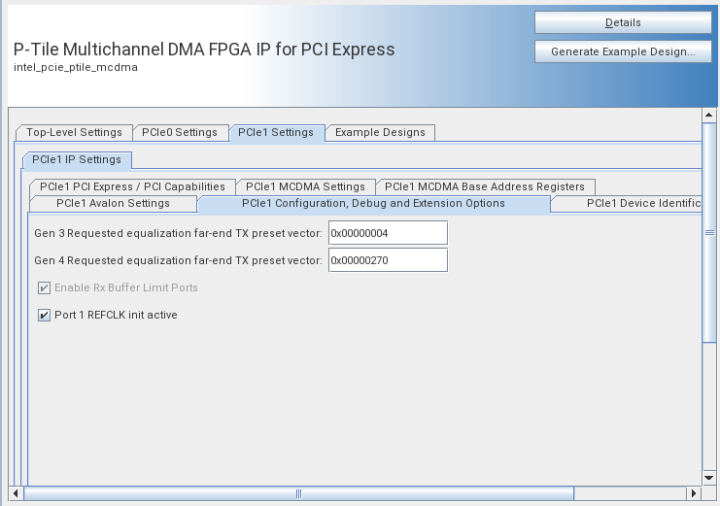Click Gen 3 TX preset vector field
This screenshot has height=506, width=720.
coord(388,233)
